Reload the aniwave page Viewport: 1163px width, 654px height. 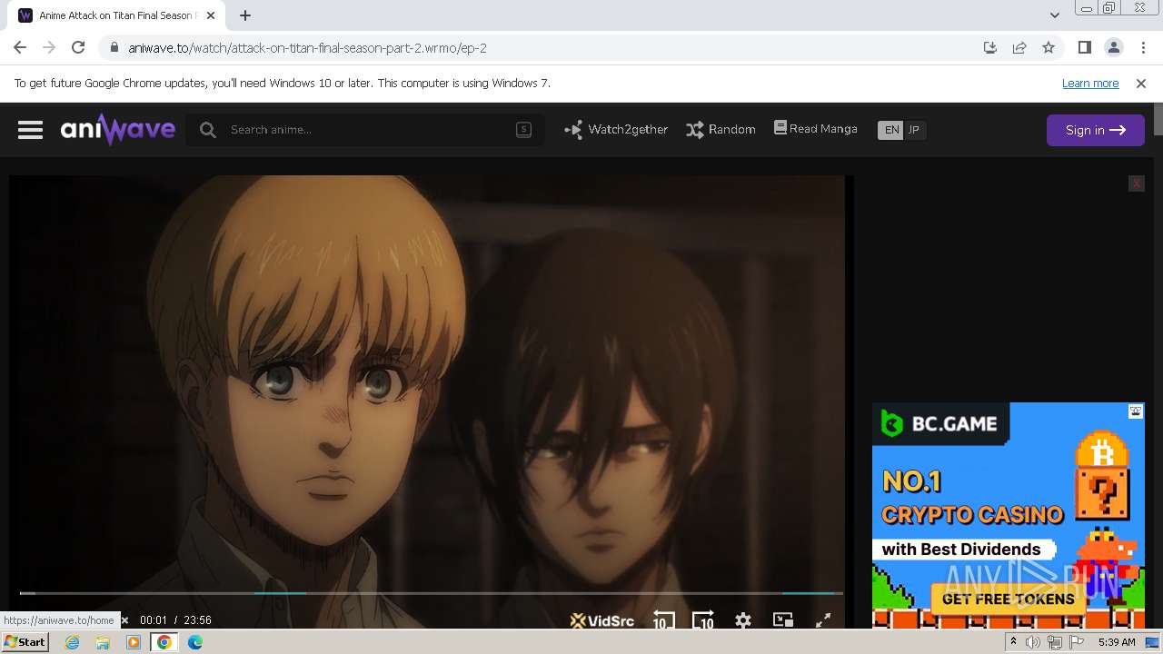78,48
